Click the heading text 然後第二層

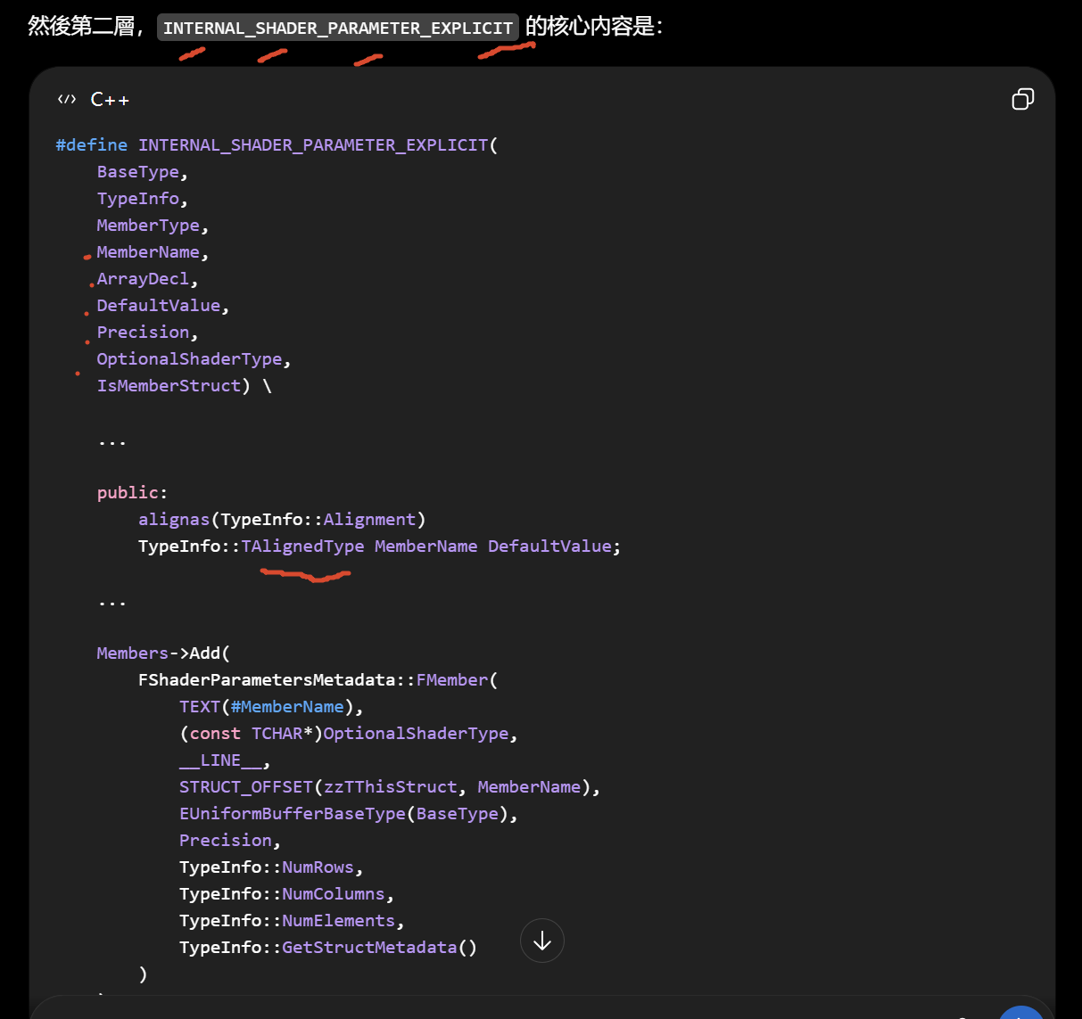(80, 26)
